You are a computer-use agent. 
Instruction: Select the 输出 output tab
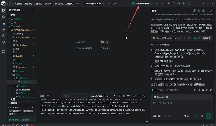pos(42,96)
